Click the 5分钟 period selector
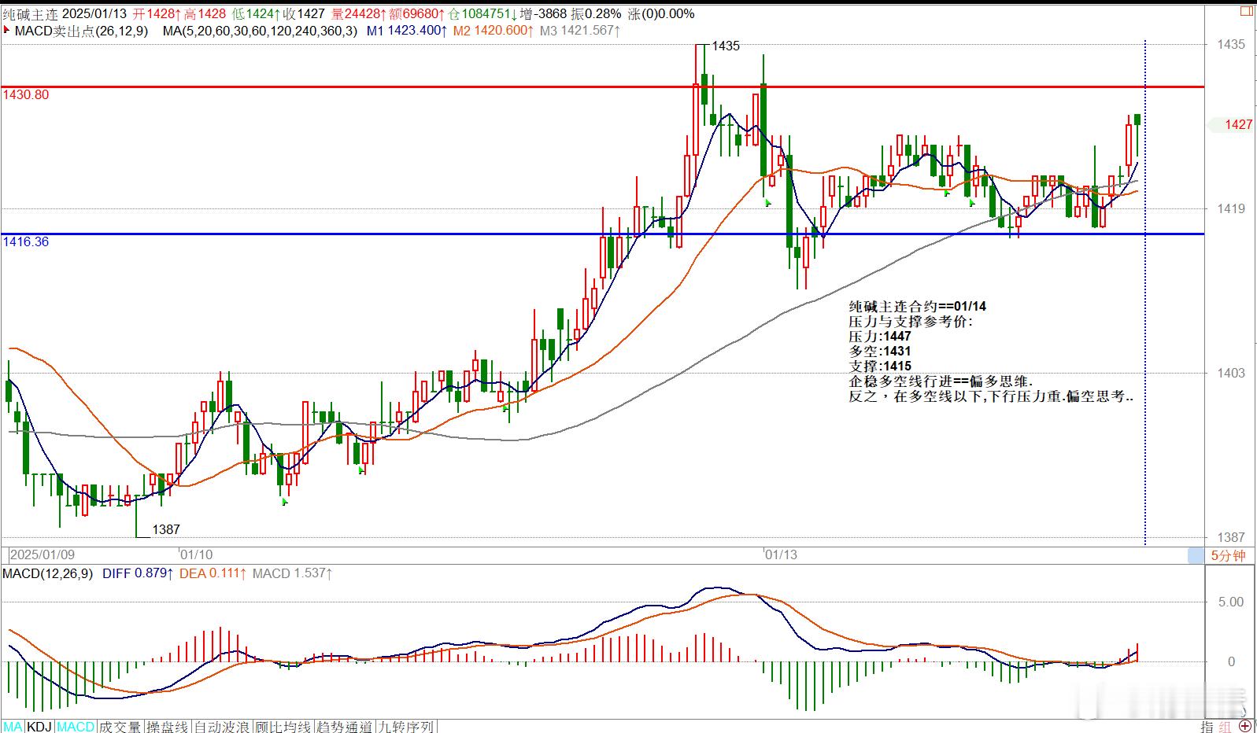Image resolution: width=1257 pixels, height=733 pixels. coord(1228,556)
